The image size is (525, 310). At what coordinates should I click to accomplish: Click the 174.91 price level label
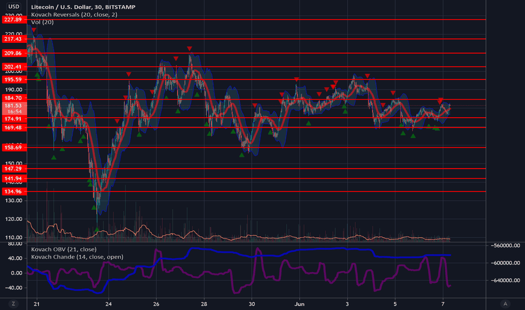[x=14, y=118]
